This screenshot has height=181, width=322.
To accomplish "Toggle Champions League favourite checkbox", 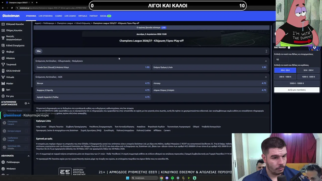I will tap(26, 123).
